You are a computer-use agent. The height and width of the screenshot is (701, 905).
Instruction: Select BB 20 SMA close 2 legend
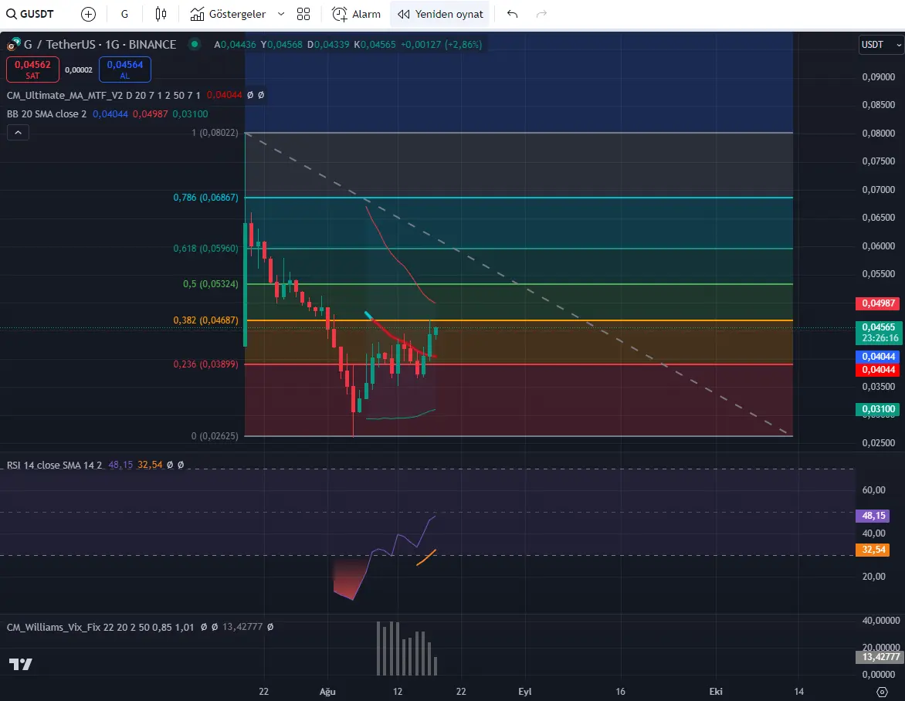[47, 113]
